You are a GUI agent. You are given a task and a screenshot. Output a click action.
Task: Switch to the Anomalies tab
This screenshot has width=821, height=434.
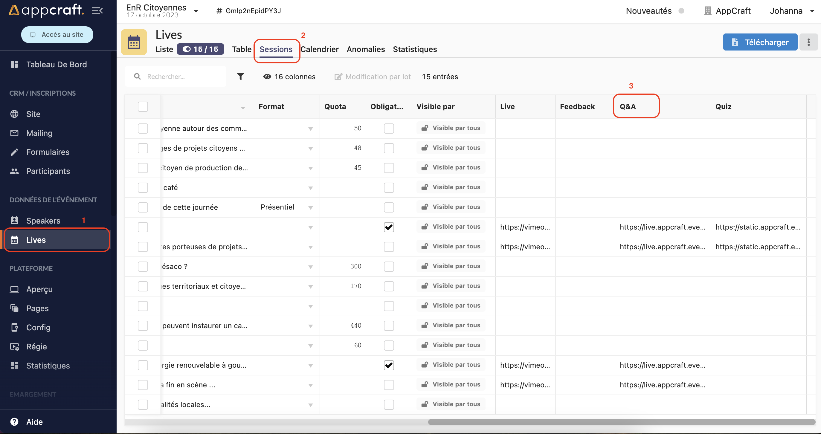coord(366,49)
